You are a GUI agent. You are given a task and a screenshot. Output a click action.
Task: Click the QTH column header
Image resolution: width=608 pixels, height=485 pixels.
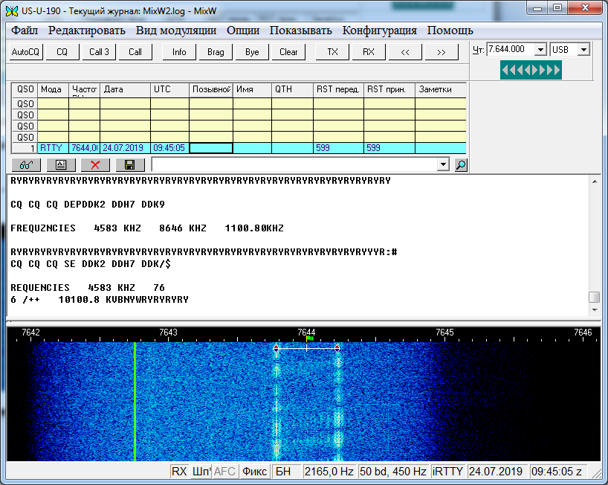(x=292, y=89)
